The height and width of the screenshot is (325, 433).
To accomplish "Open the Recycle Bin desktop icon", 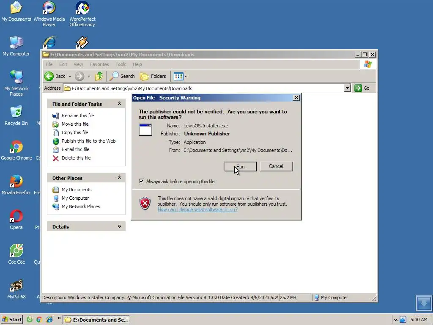I will [16, 116].
